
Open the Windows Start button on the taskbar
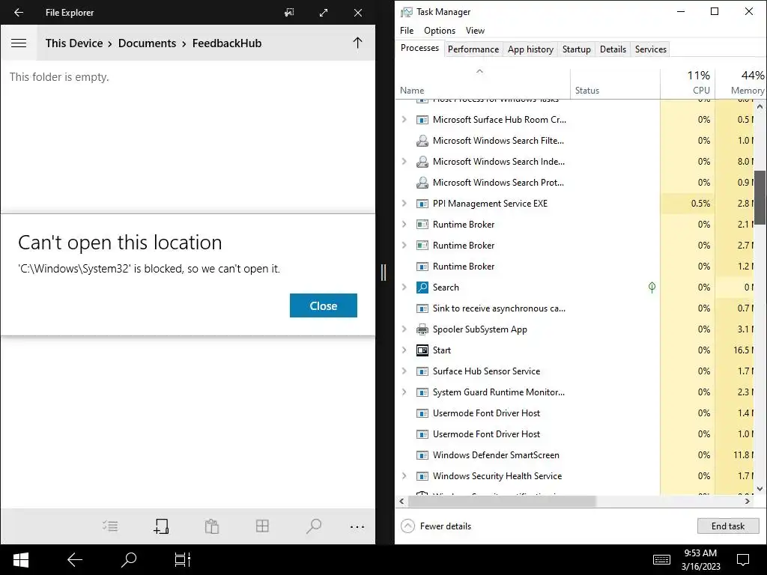(x=20, y=560)
